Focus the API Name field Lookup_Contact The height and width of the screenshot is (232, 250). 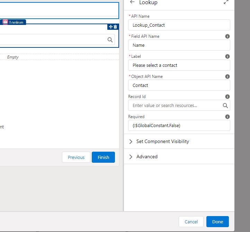coord(179,25)
